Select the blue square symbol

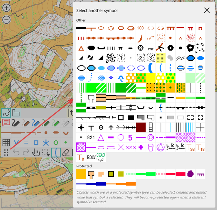36,142
